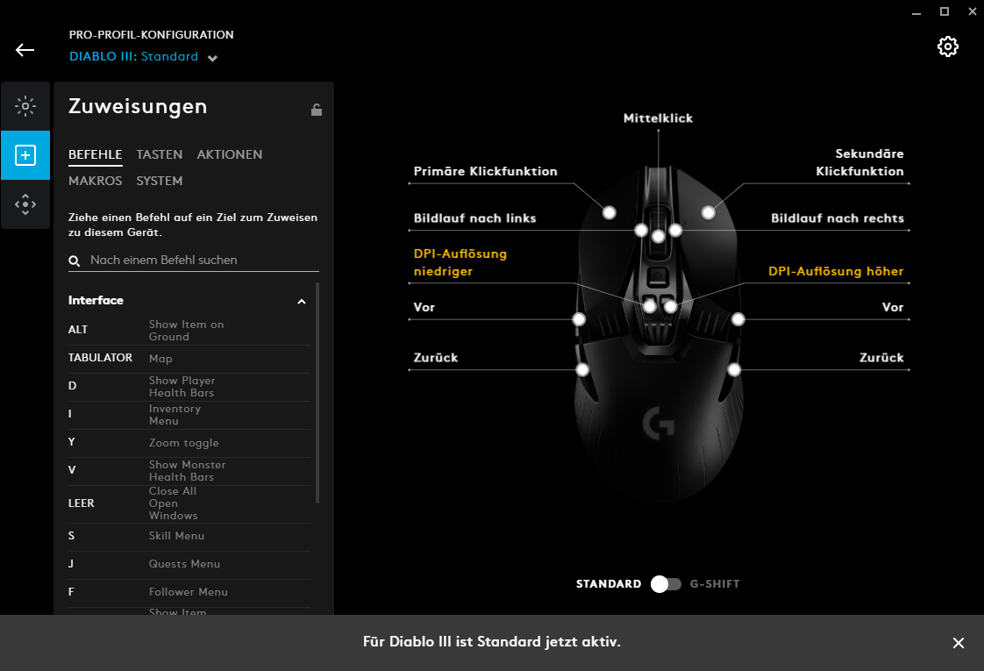Click the G-SHIFT label
The image size is (984, 671).
pyautogui.click(x=715, y=584)
